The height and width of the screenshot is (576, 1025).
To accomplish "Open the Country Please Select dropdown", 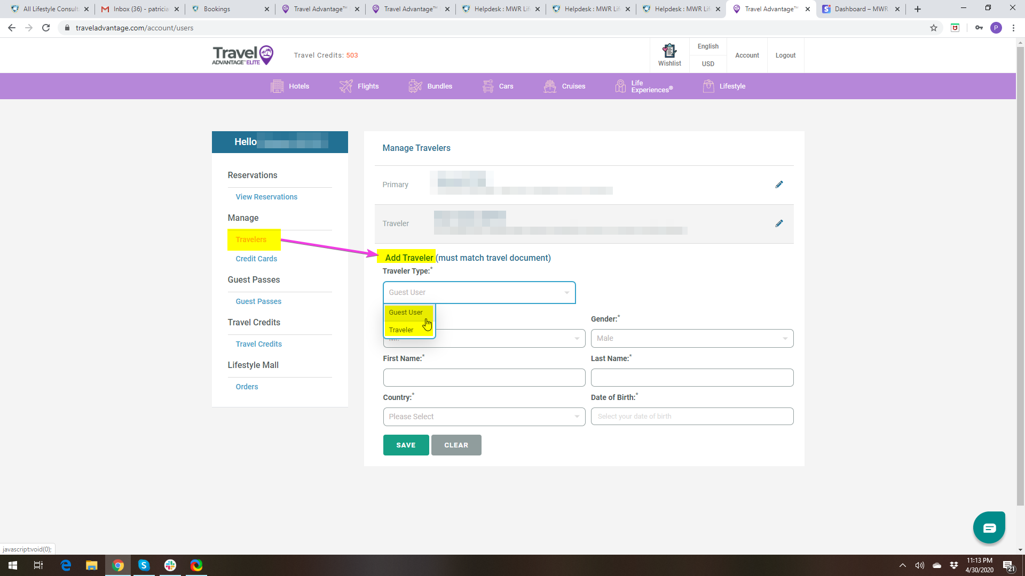I will [484, 417].
